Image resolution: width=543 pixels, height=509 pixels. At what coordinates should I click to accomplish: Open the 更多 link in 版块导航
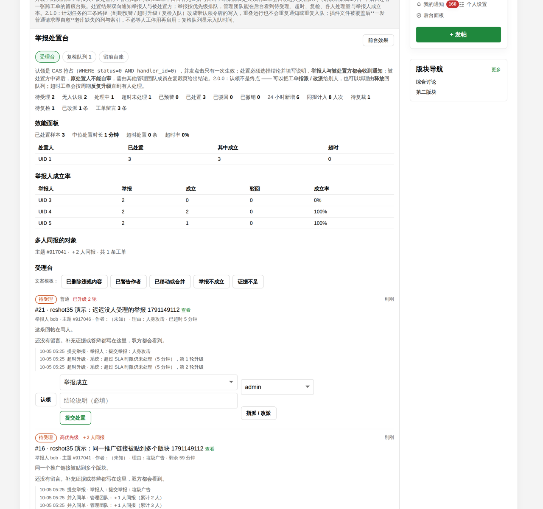(496, 70)
